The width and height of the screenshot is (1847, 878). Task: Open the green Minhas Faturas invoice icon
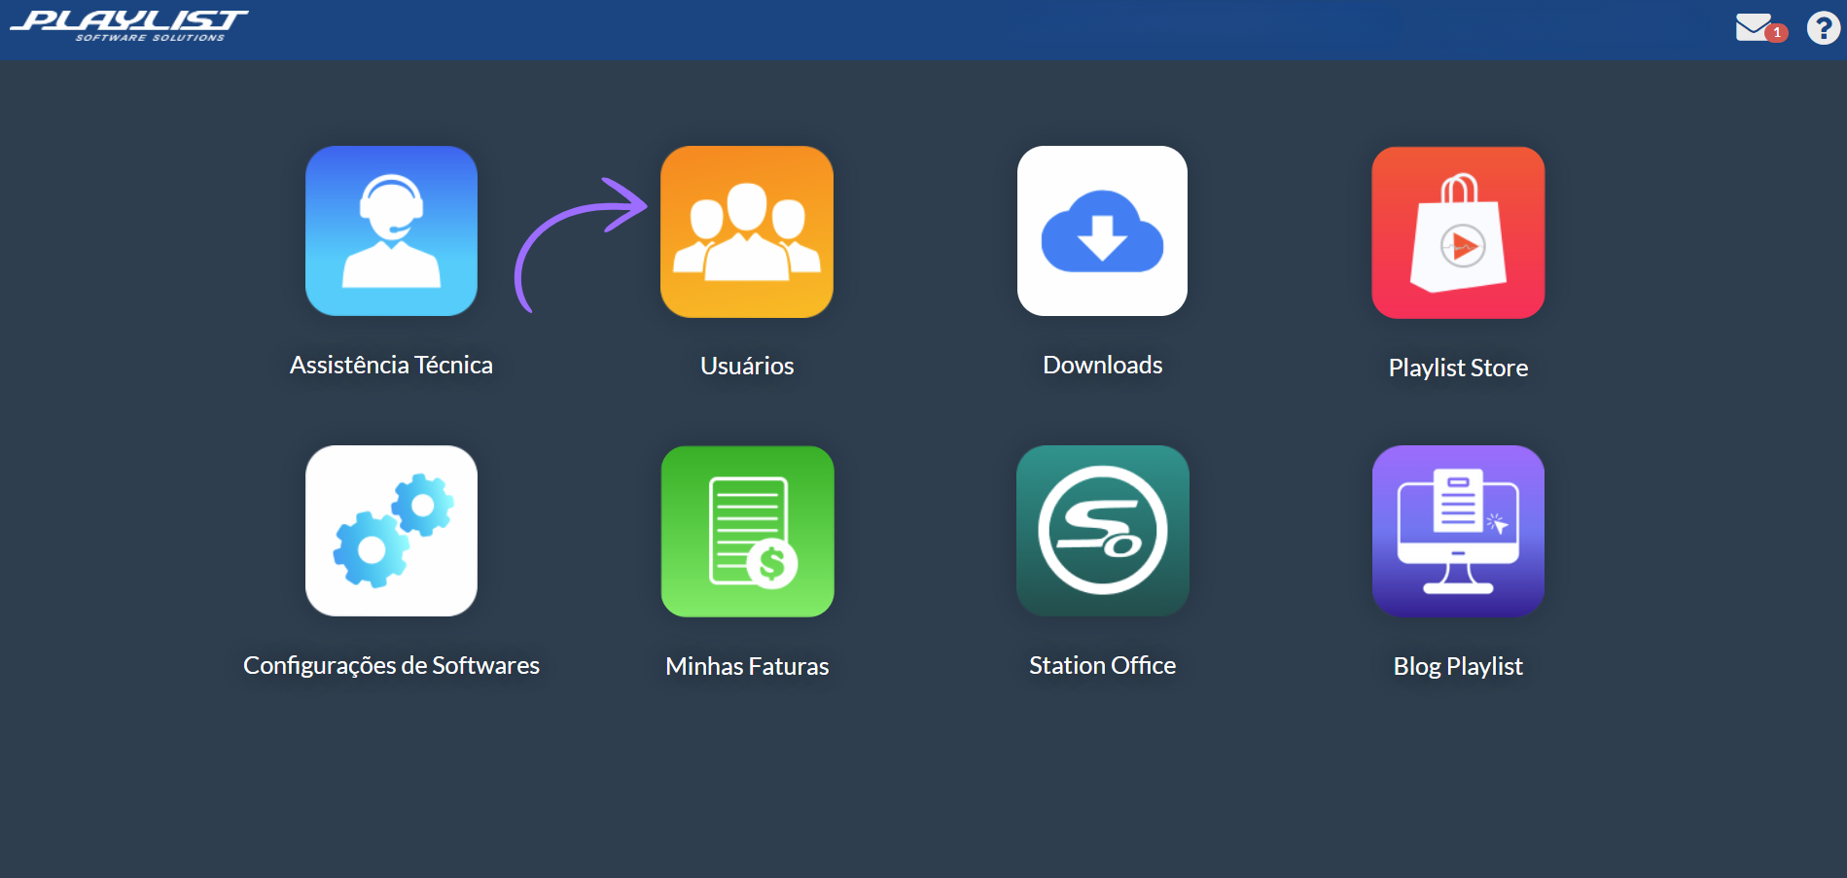pos(747,532)
